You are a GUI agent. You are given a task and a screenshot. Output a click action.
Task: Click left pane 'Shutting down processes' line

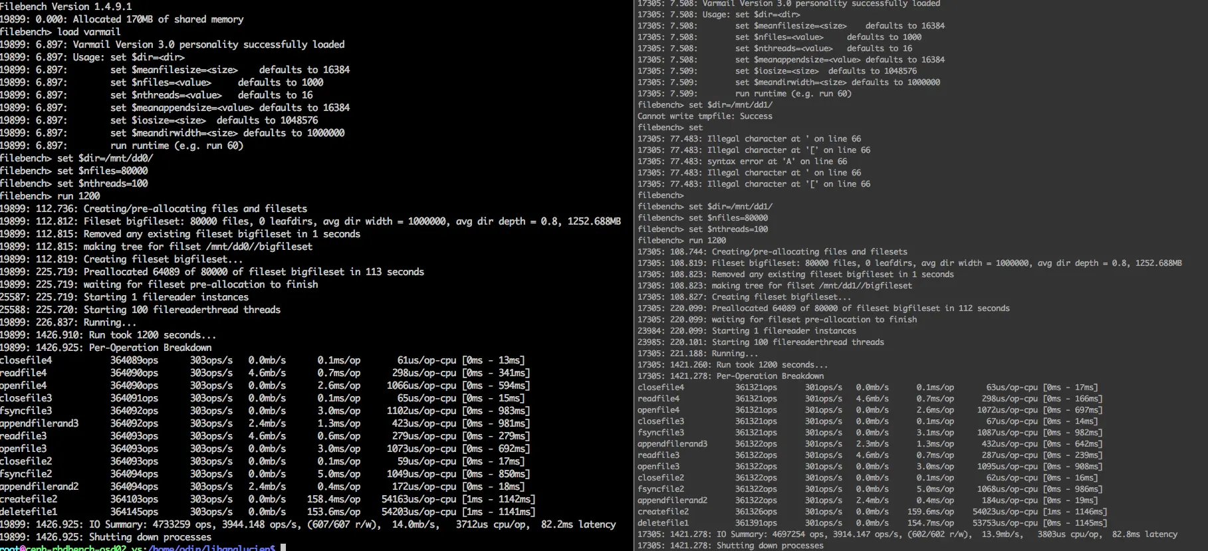point(106,537)
